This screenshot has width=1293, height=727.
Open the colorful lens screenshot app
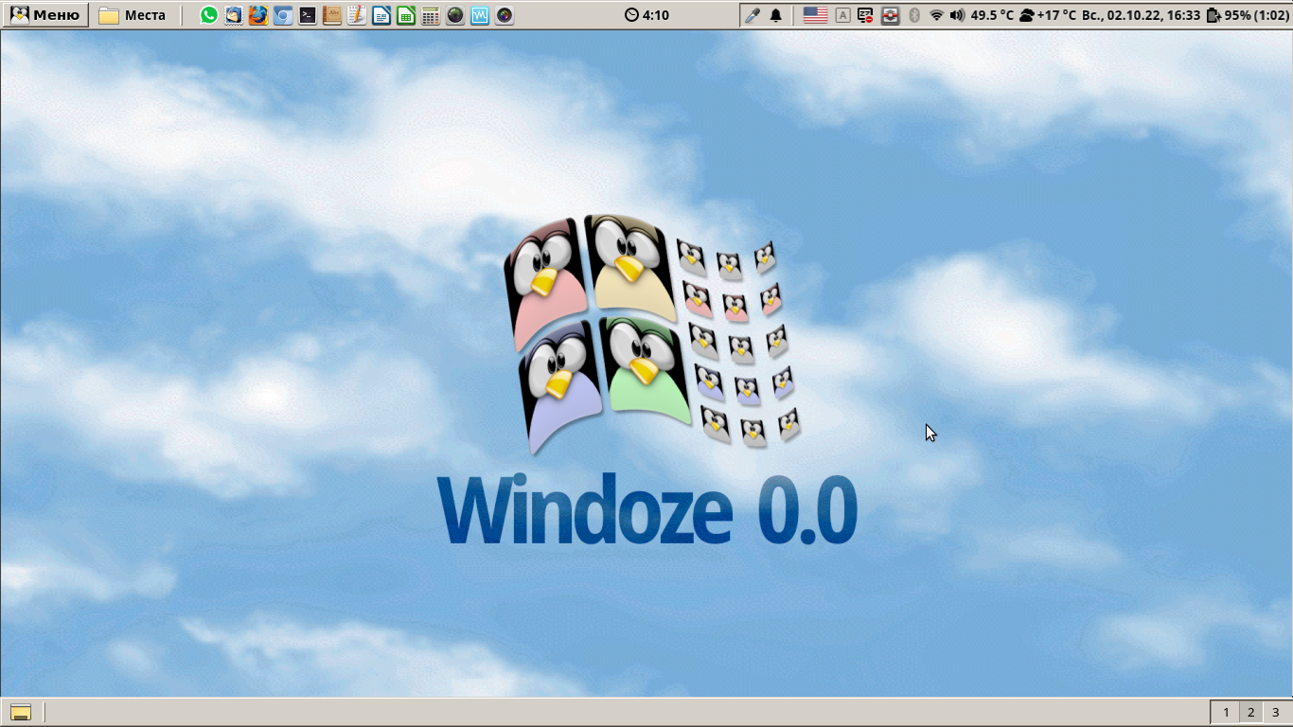(x=505, y=15)
